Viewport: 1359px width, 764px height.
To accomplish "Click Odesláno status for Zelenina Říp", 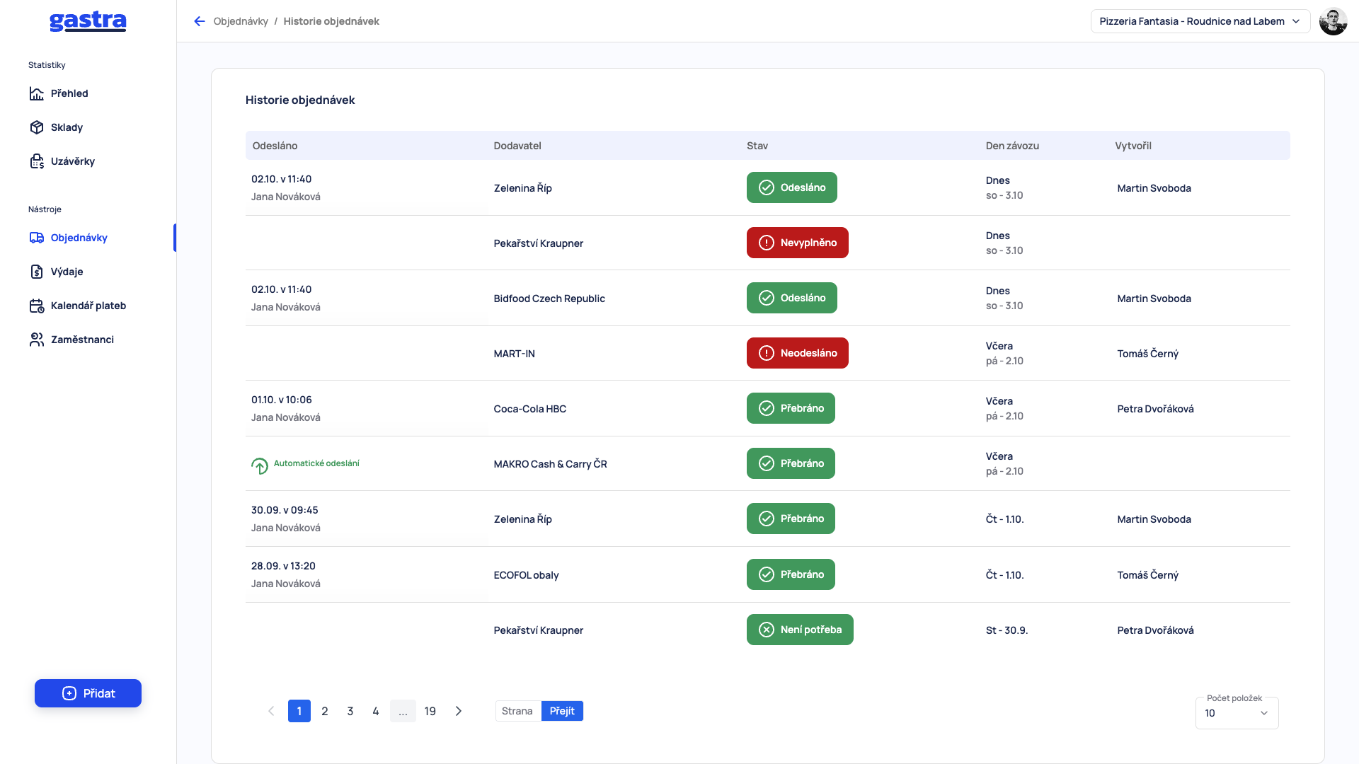I will [791, 187].
